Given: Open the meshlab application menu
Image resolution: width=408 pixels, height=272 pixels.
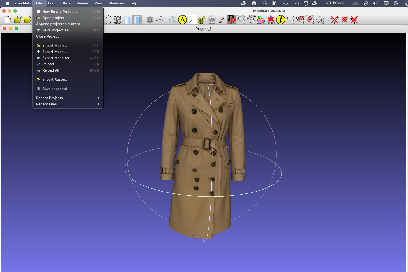Looking at the screenshot, I should (23, 3).
